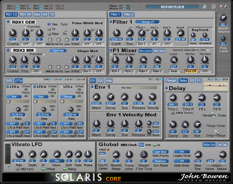The width and height of the screenshot is (233, 184).
Task: Switch to the EG2 tab
Action: pyautogui.click(x=100, y=80)
